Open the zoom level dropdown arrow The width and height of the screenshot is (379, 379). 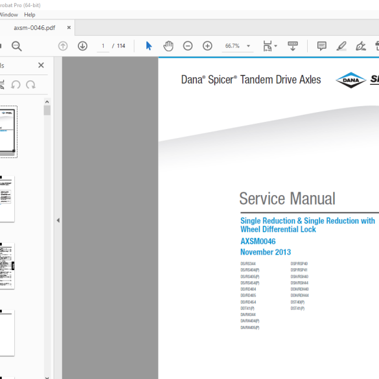(x=249, y=46)
